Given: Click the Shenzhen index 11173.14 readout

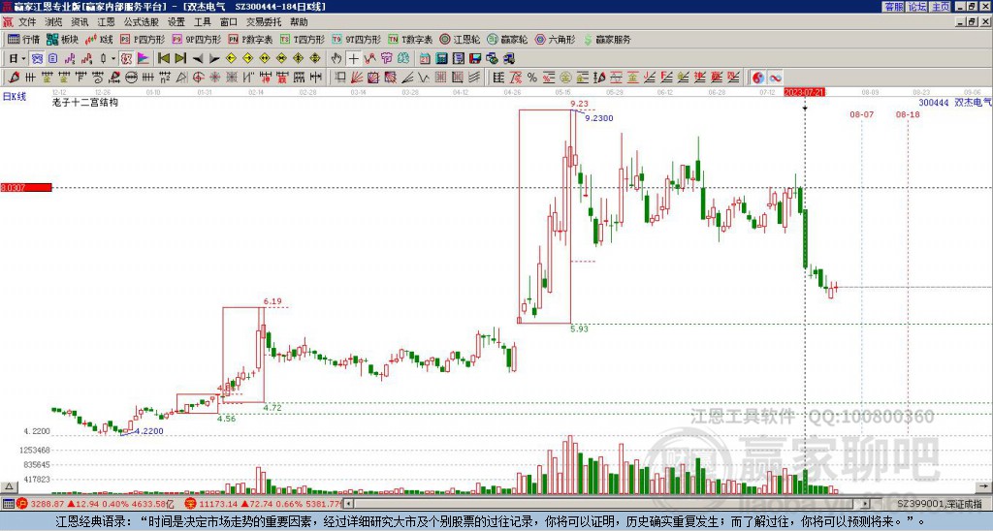Looking at the screenshot, I should click(219, 504).
